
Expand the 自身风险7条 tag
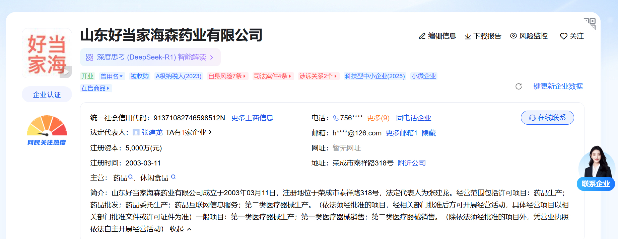[x=227, y=76]
